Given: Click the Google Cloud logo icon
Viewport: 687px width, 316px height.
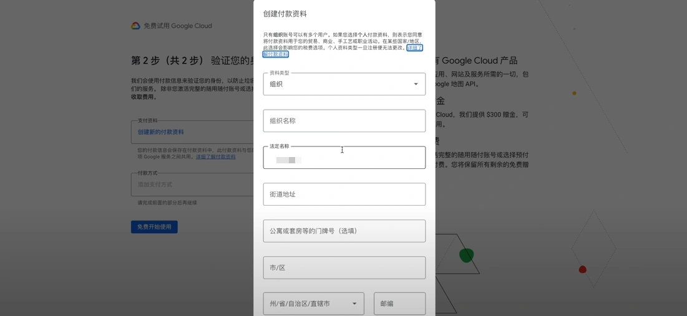Looking at the screenshot, I should 135,26.
